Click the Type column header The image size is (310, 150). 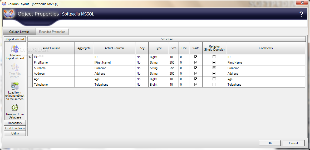(x=158, y=48)
